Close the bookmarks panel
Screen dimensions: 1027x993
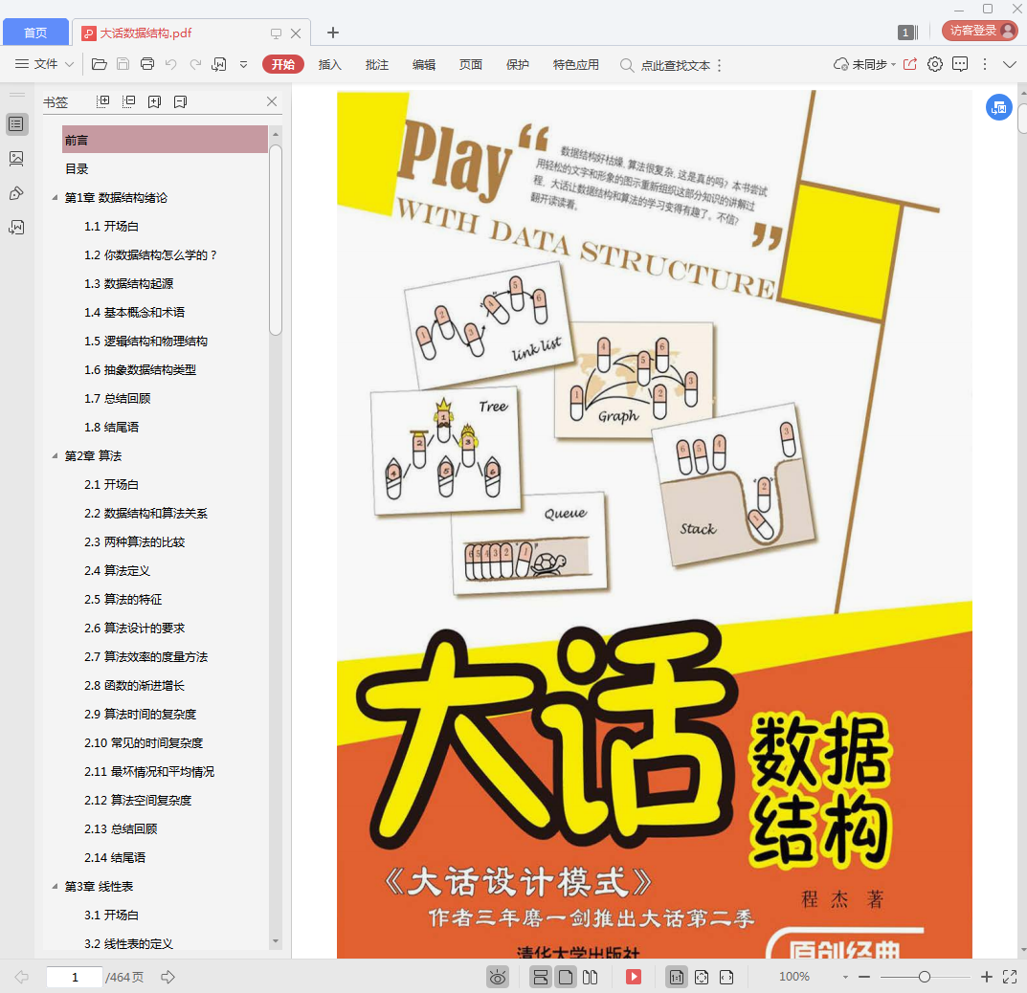tap(272, 101)
